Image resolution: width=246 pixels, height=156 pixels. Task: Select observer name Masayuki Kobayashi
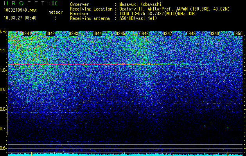(140, 4)
